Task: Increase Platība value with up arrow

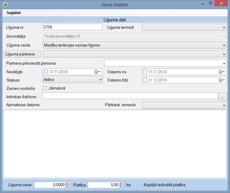Action: 121,184
